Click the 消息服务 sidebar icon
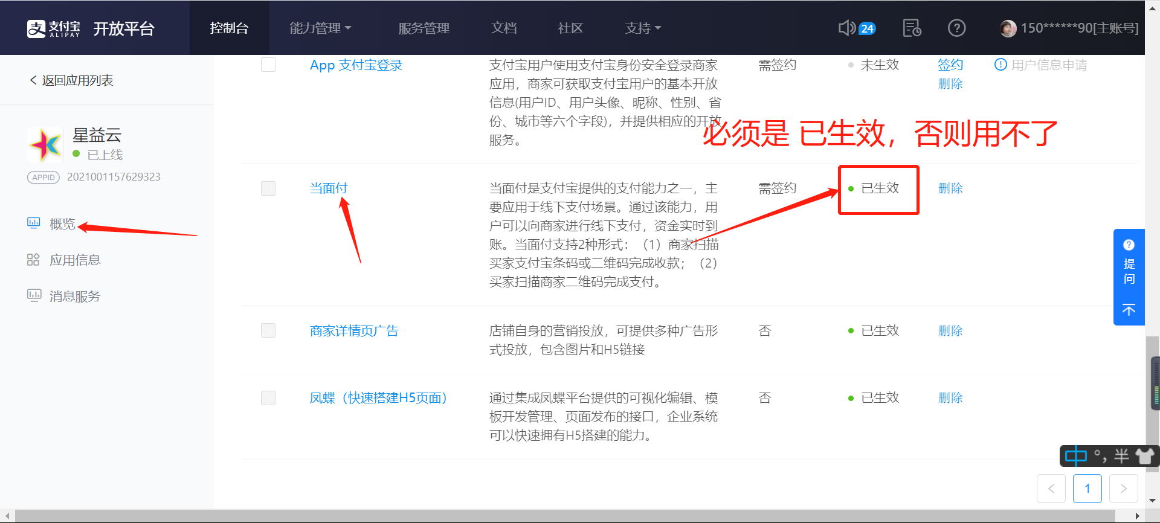Viewport: 1160px width, 523px height. point(34,295)
